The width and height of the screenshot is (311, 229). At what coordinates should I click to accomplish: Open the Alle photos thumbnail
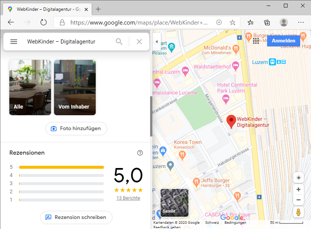click(x=30, y=87)
